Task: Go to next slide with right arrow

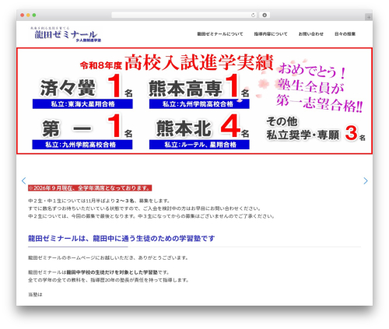Action: point(366,180)
